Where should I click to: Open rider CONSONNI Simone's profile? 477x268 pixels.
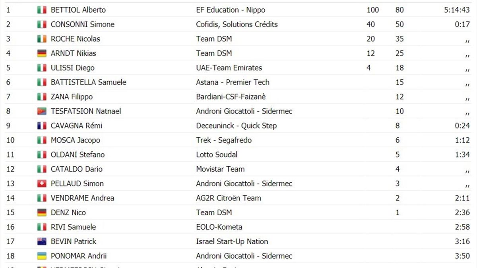(82, 24)
